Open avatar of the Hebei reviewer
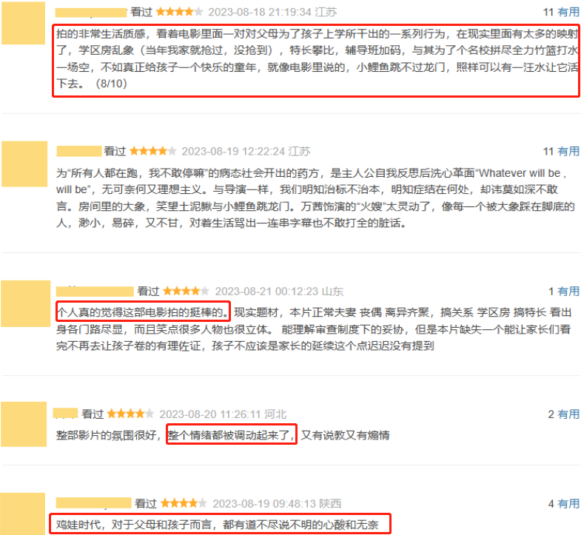This screenshot has height=535, width=581. 24,424
